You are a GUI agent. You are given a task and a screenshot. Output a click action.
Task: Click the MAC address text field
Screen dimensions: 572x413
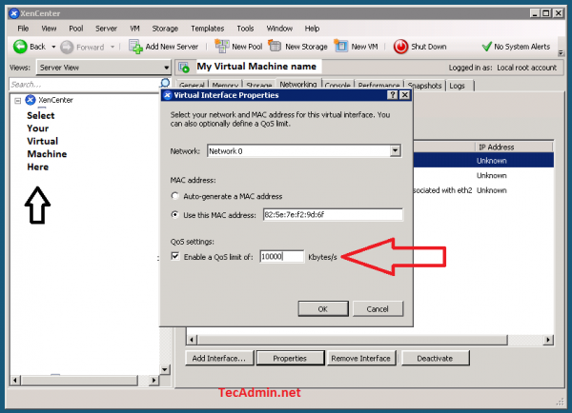pos(331,214)
